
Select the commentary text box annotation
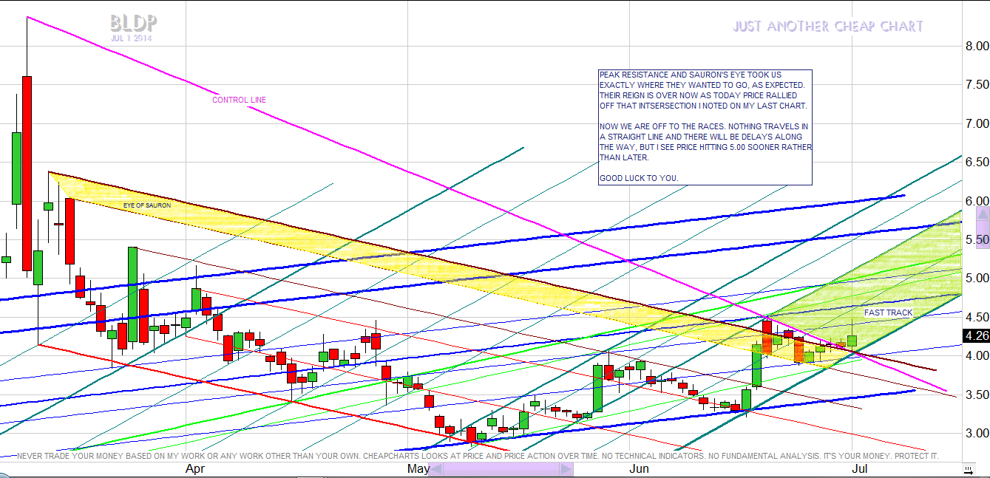tap(705, 127)
